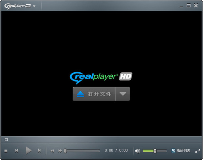Minimize the RealPlayer window
This screenshot has height=160, width=203.
click(x=181, y=6)
